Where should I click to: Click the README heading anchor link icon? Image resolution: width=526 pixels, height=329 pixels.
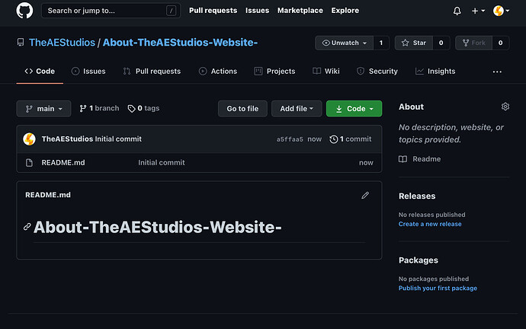coord(27,227)
